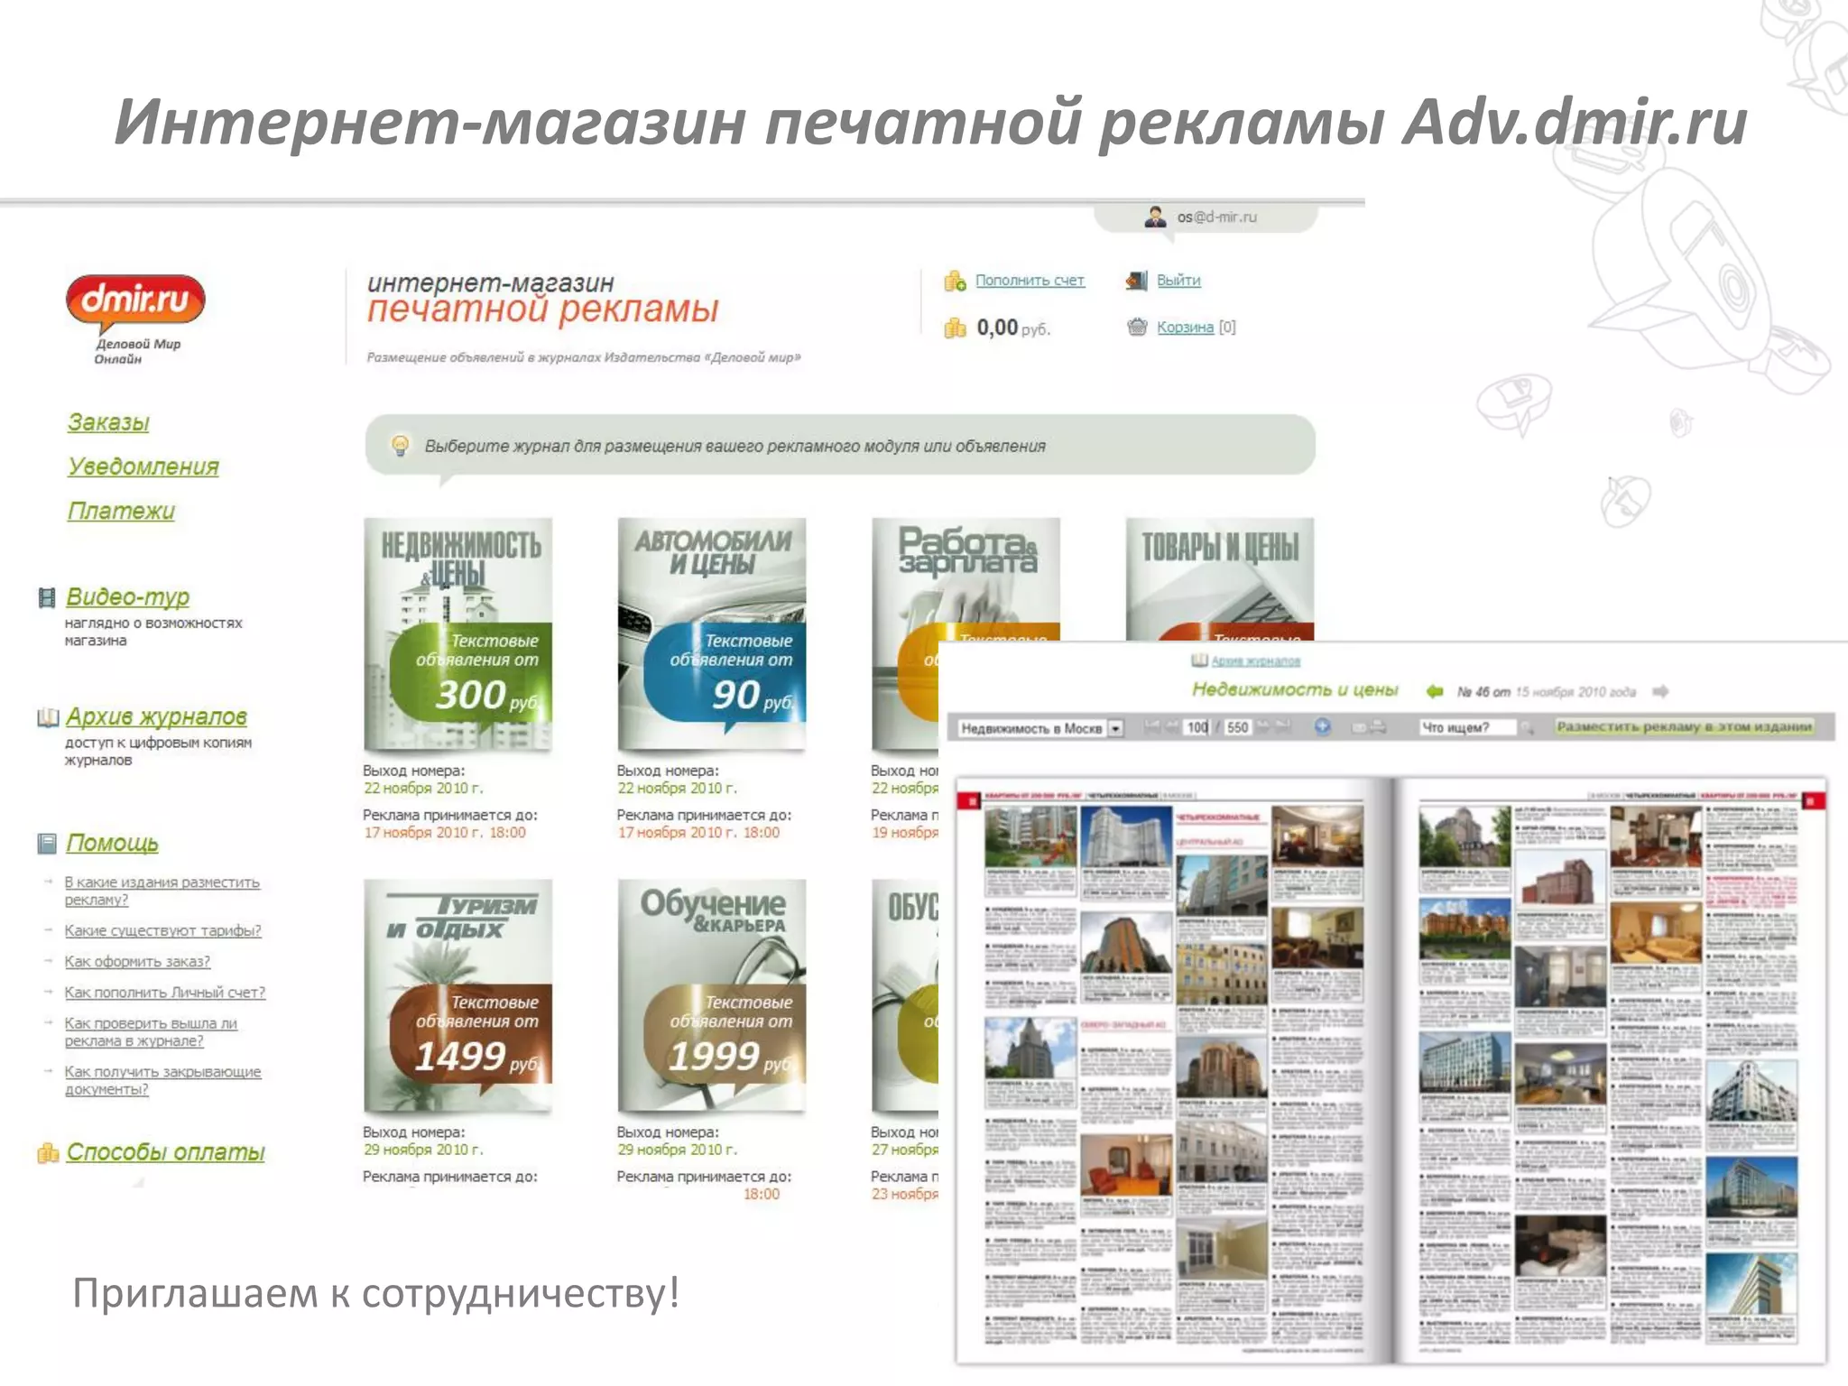The width and height of the screenshot is (1848, 1386).
Task: Click the left page of the magazine spread
Action: click(1173, 1071)
